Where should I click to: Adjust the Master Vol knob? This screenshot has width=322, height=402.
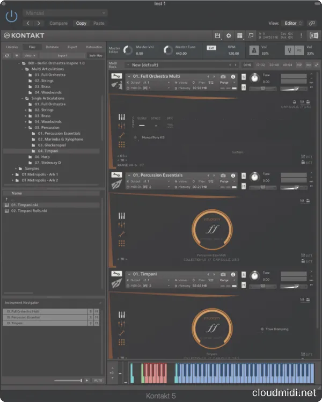point(128,50)
